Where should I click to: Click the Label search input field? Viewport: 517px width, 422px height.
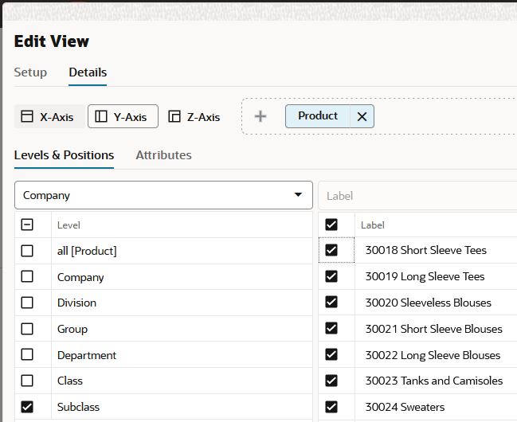pyautogui.click(x=417, y=196)
